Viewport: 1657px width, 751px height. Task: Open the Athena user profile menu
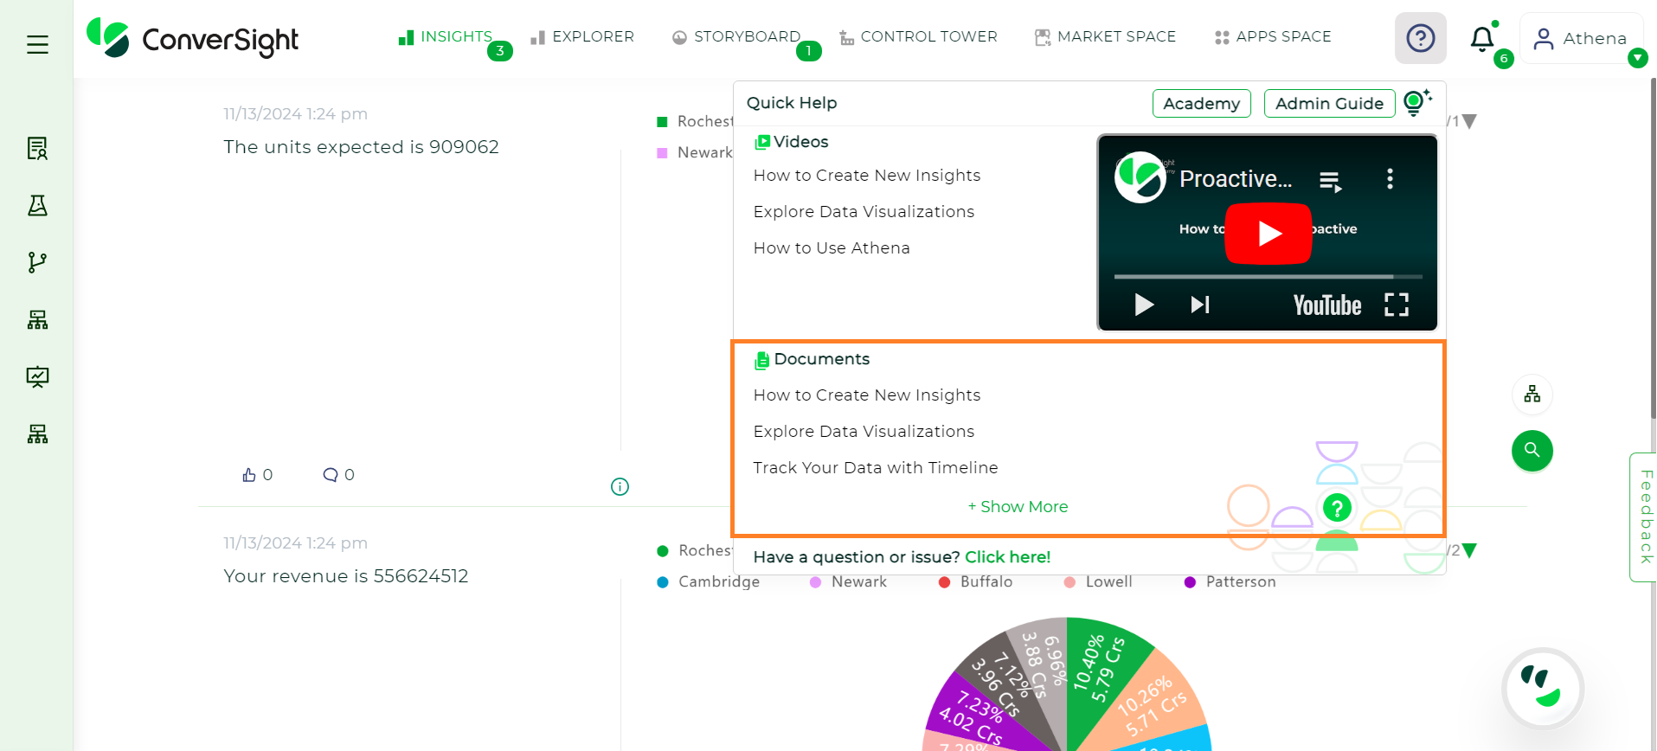coord(1581,39)
